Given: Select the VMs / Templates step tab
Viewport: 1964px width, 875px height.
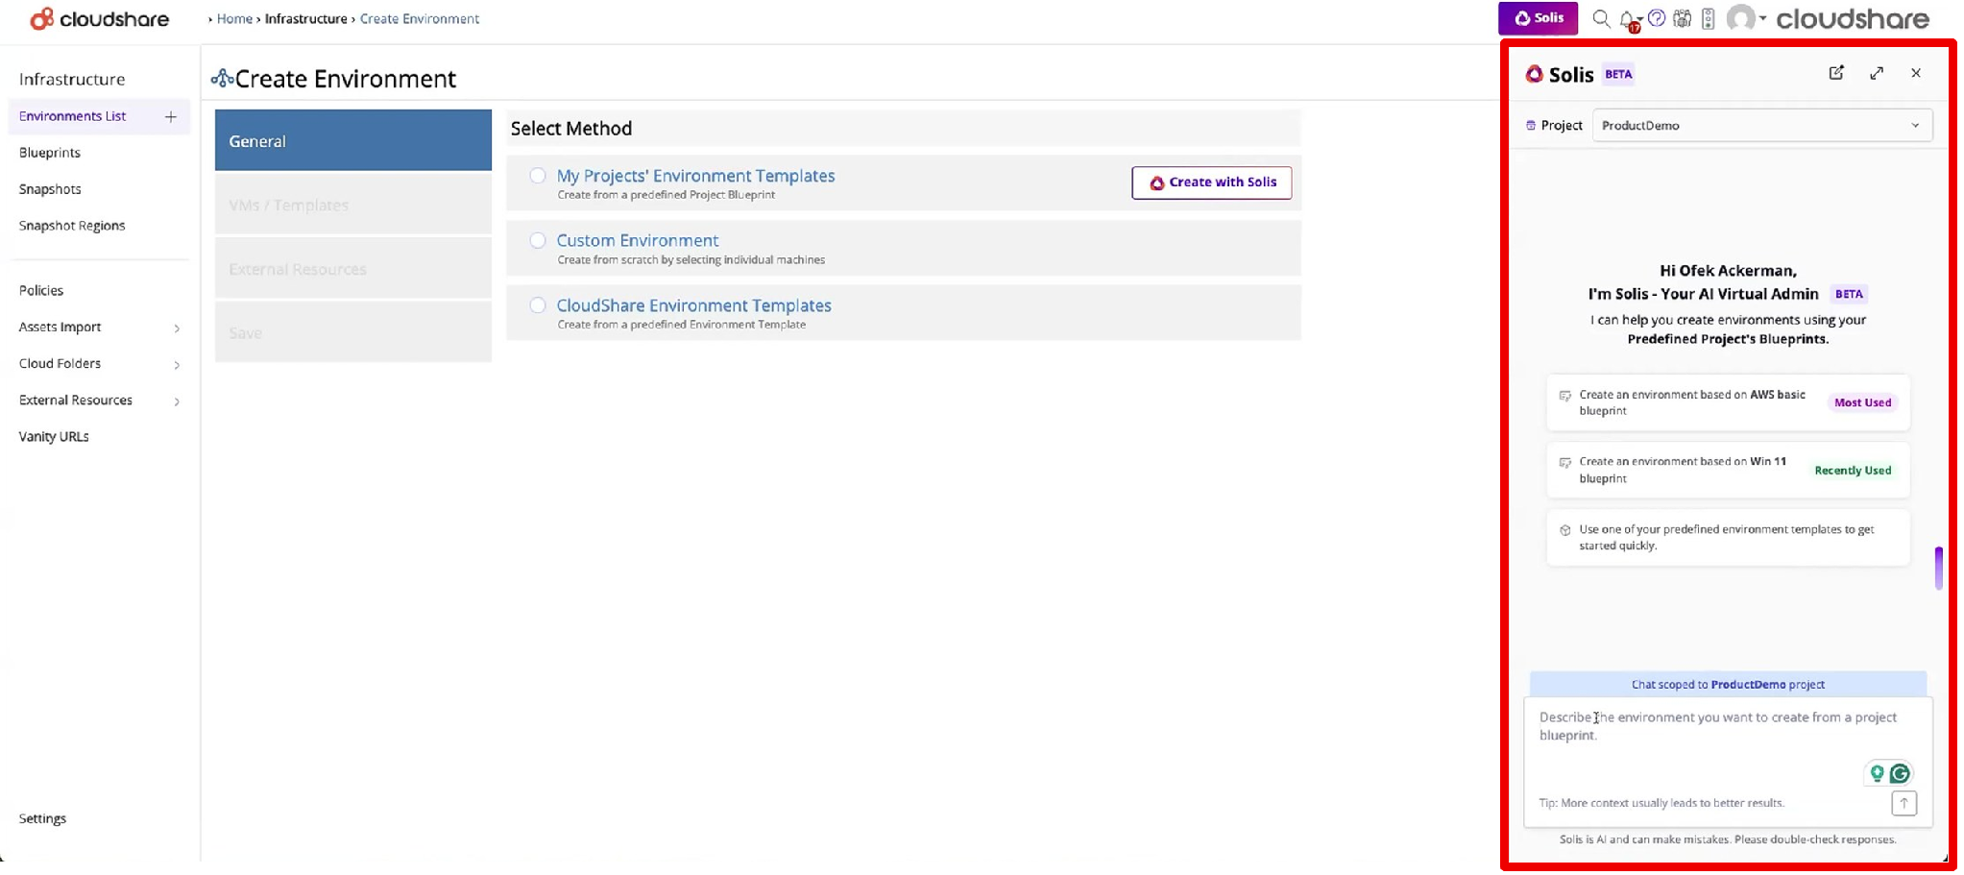Looking at the screenshot, I should [x=353, y=205].
